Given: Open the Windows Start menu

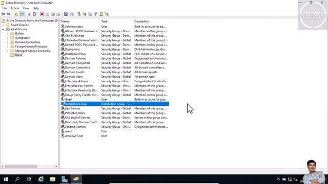Looking at the screenshot, I should click(6, 179).
